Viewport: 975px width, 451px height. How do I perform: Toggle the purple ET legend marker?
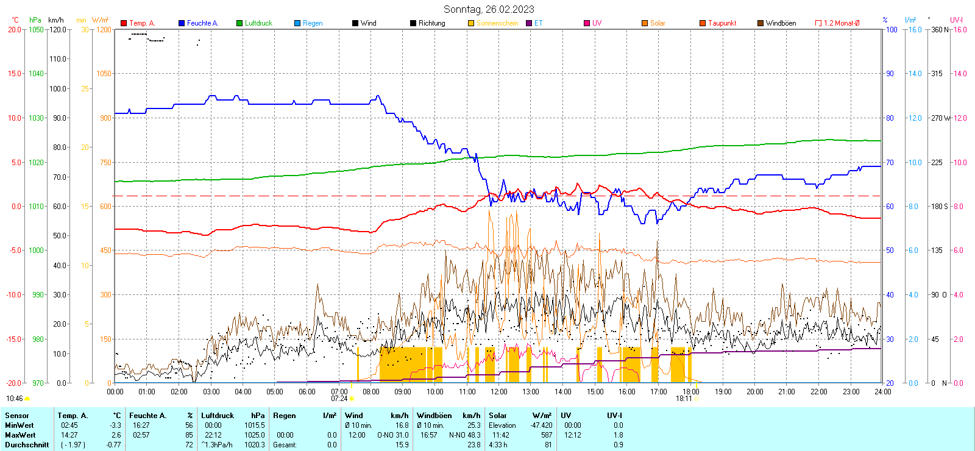[x=529, y=23]
